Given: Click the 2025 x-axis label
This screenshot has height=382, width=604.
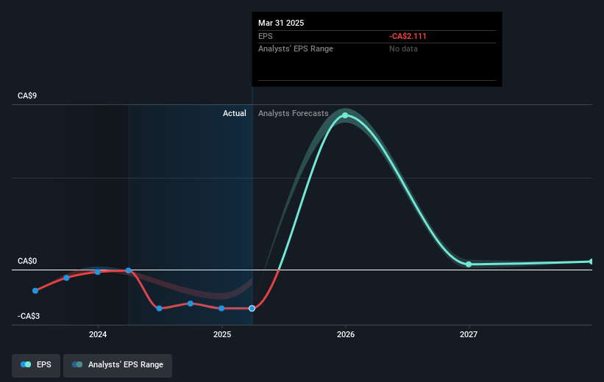Looking at the screenshot, I should (222, 334).
